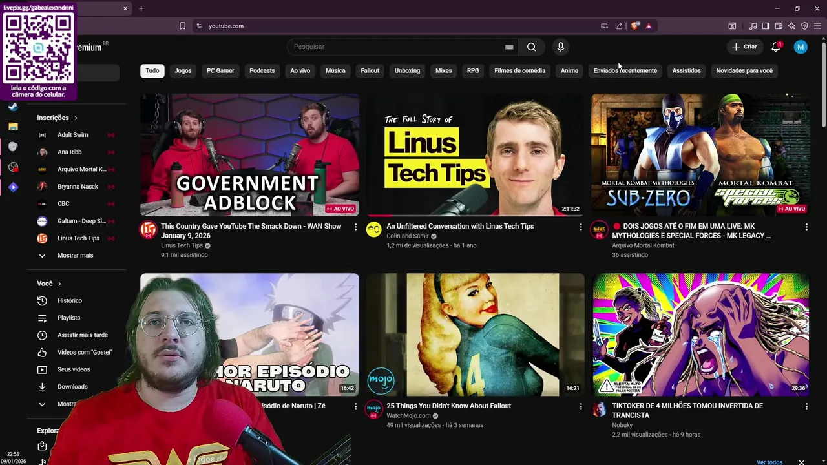Open the Government Adblock video thumbnail

coord(249,155)
